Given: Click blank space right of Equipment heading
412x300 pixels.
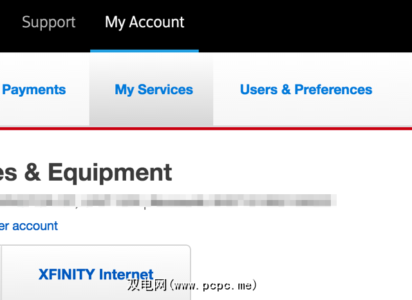Looking at the screenshot, I should (290, 173).
